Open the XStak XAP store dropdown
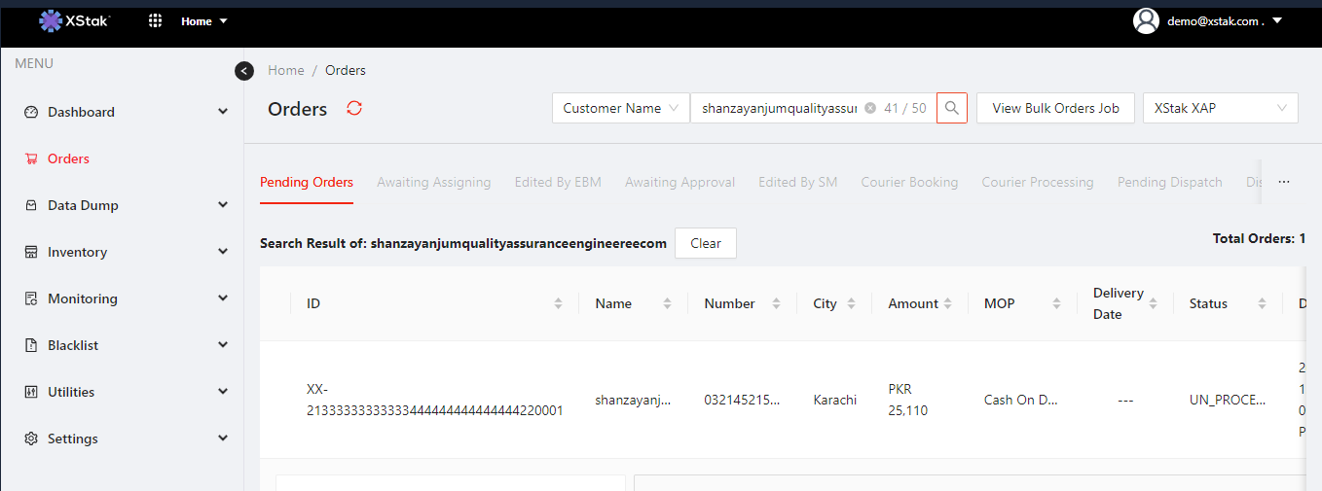Screen dimensions: 1322x491 coord(1221,108)
